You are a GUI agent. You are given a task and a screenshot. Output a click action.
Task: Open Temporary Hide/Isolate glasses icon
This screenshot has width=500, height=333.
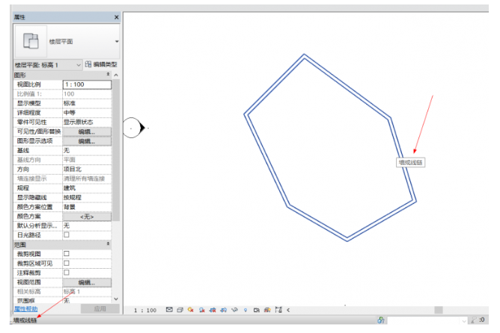point(235,310)
